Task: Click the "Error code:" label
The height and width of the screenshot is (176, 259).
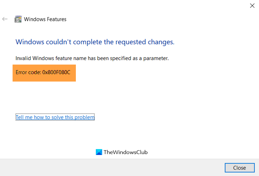Action: [x=28, y=72]
